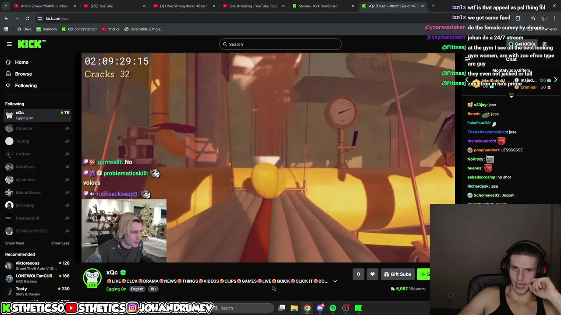
Task: Click the Egging On category link
Action: 116,289
